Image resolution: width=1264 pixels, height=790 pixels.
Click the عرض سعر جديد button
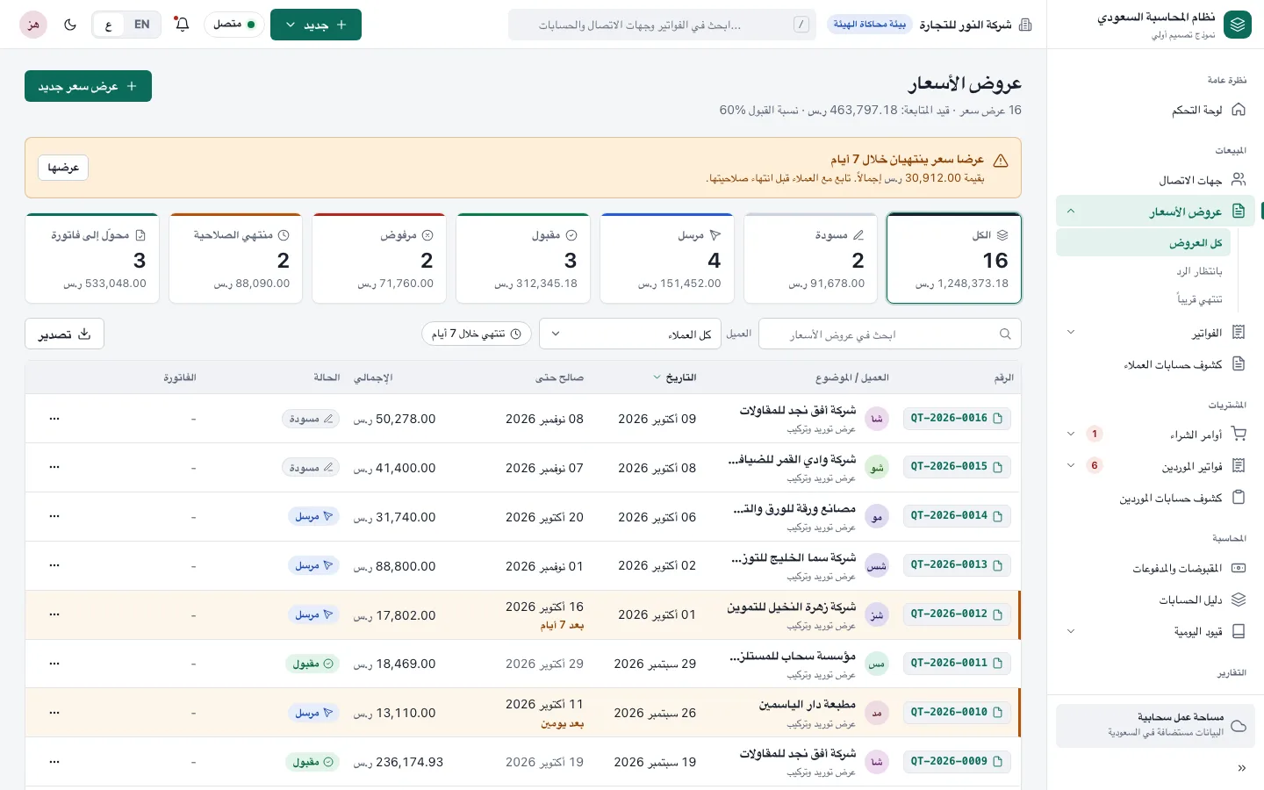pyautogui.click(x=88, y=86)
